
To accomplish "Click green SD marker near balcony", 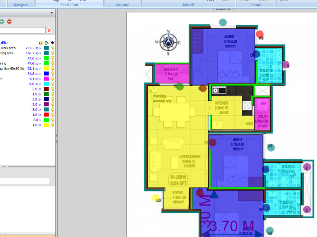I will click(x=180, y=87).
